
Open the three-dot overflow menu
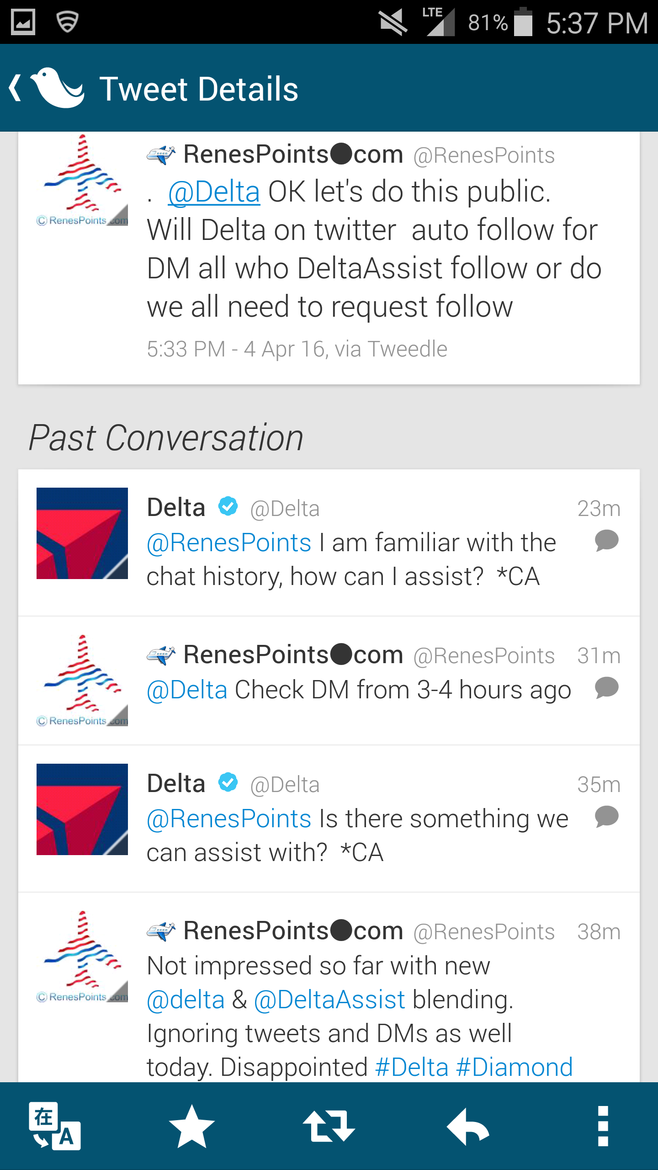click(603, 1126)
